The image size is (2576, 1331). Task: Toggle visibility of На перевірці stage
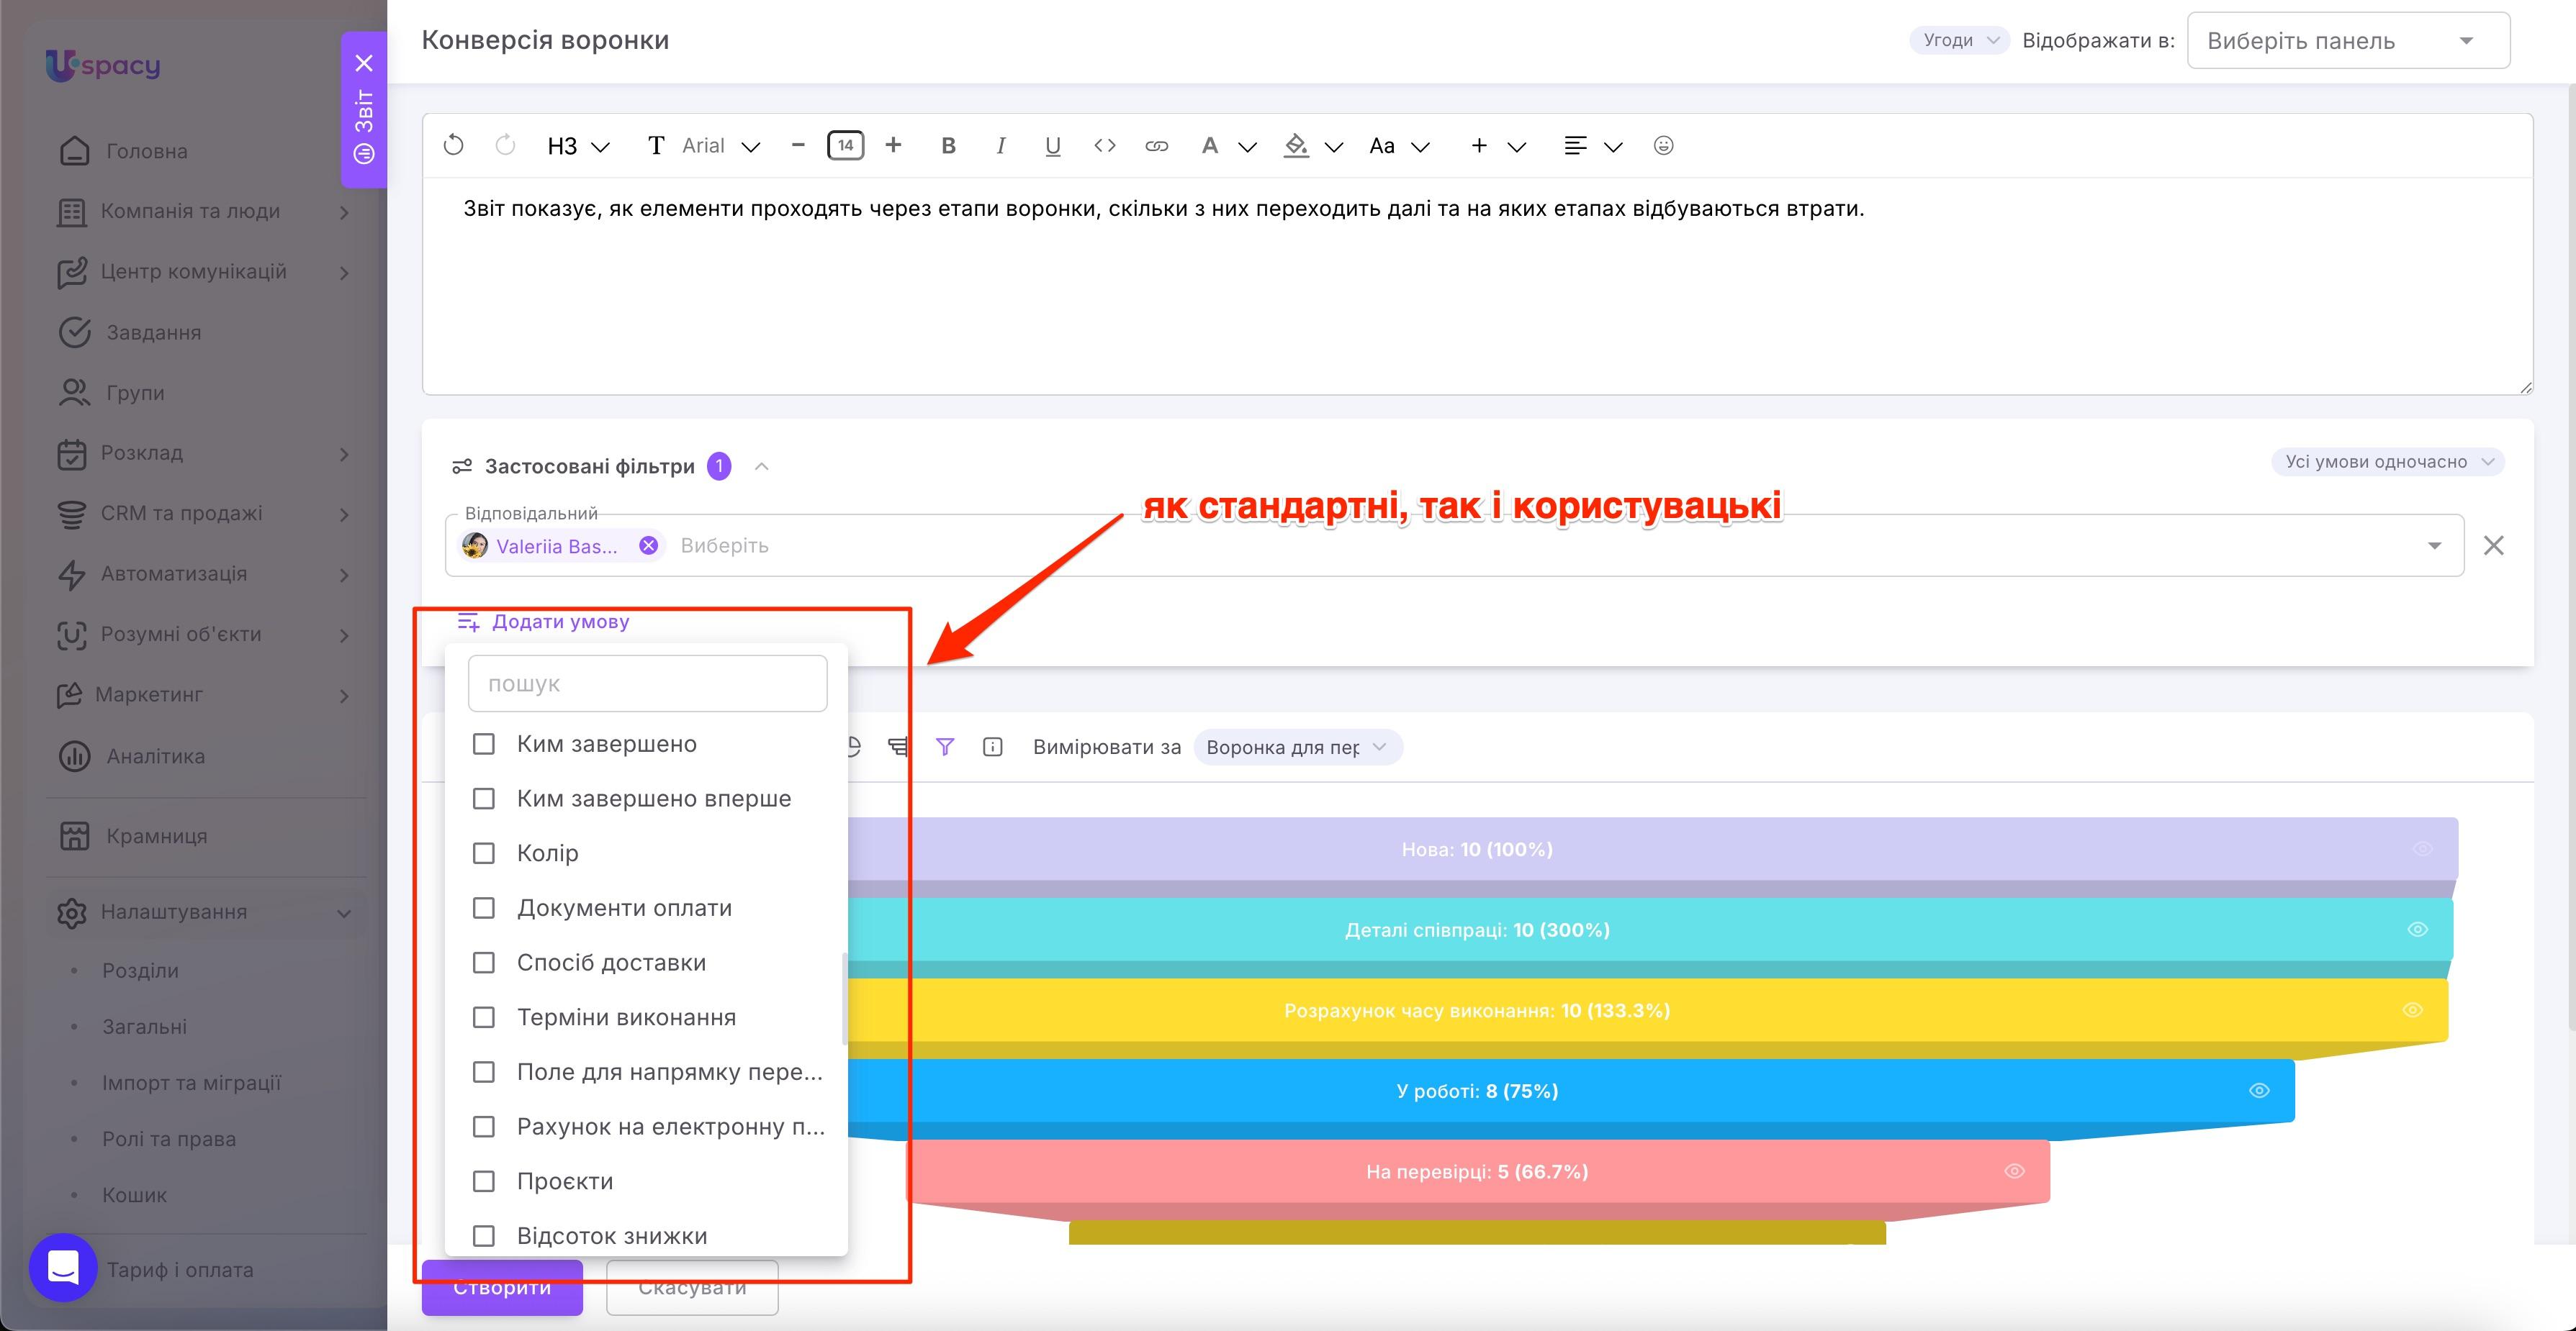pyautogui.click(x=2014, y=1171)
